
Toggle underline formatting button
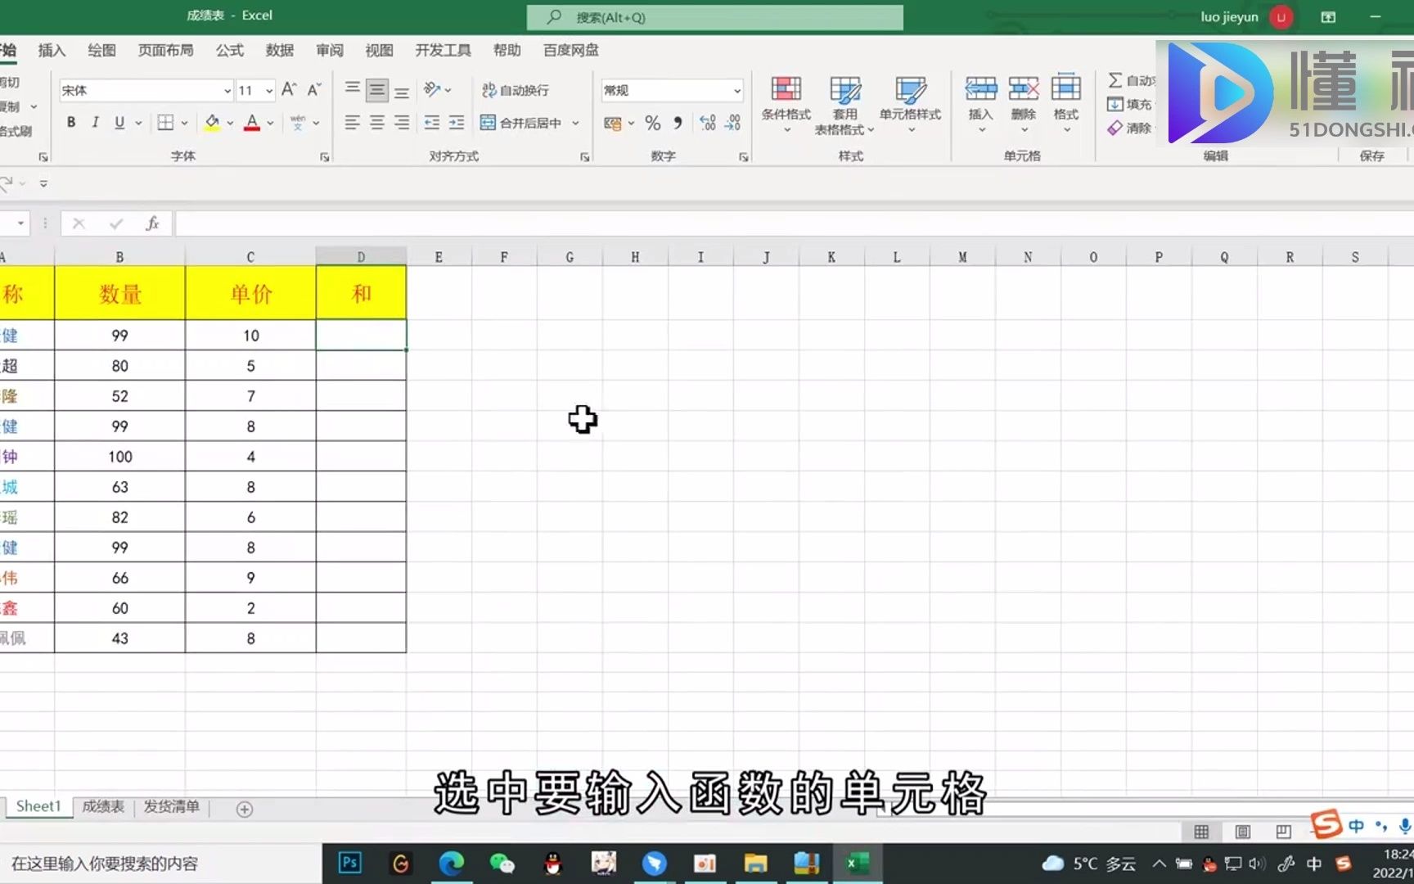[x=119, y=123]
